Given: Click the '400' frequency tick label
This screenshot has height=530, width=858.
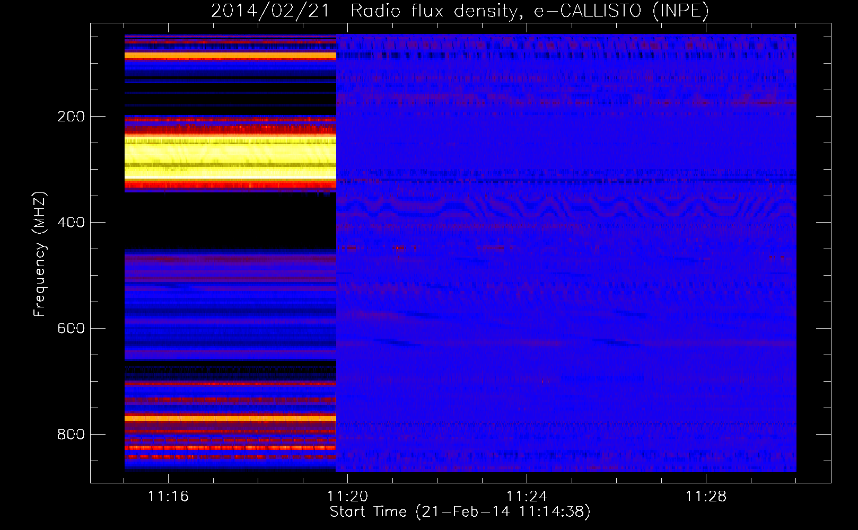Looking at the screenshot, I should click(x=71, y=222).
